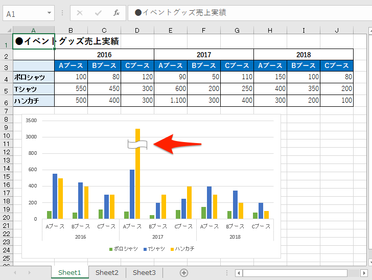The height and width of the screenshot is (280, 372).
Task: Switch to the Sheet2 tab
Action: coord(107,273)
